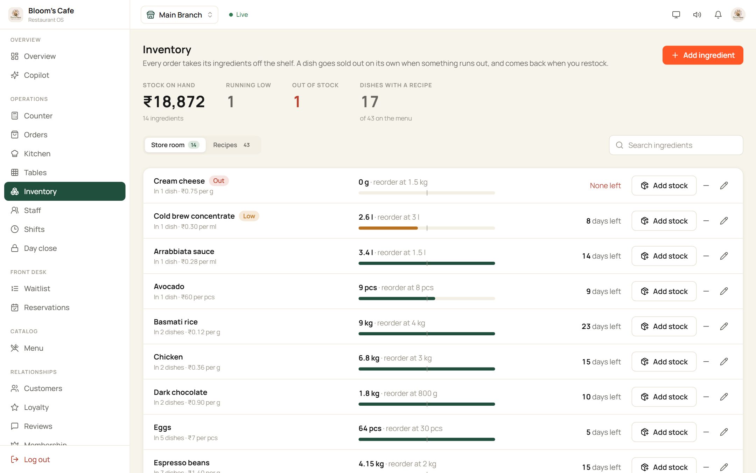The width and height of the screenshot is (756, 473).
Task: Edit Dark chocolate using pencil icon
Action: click(724, 397)
